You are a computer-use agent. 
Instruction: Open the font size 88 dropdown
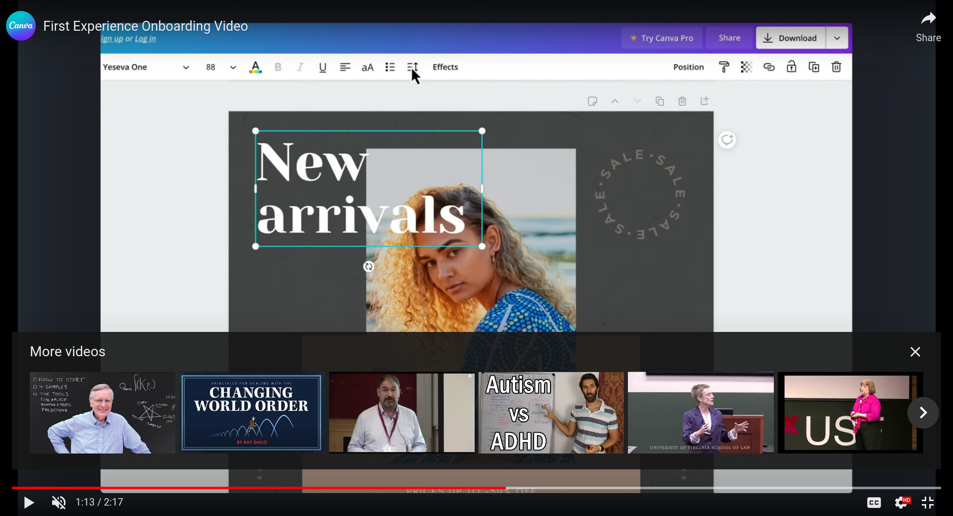pyautogui.click(x=233, y=67)
